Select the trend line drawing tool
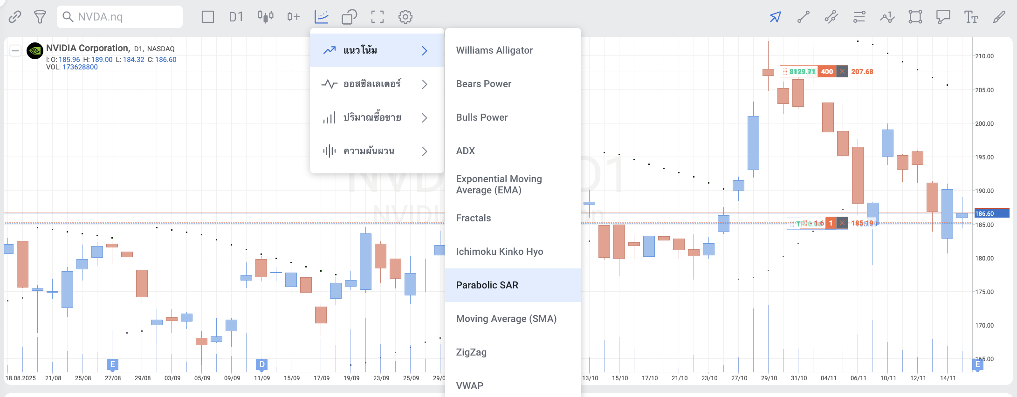 803,17
